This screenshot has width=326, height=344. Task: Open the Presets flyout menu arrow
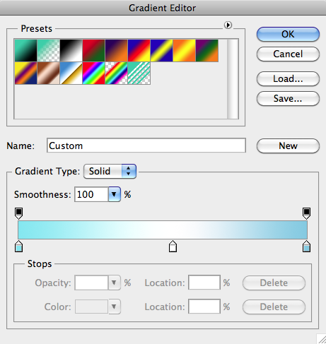(x=228, y=25)
